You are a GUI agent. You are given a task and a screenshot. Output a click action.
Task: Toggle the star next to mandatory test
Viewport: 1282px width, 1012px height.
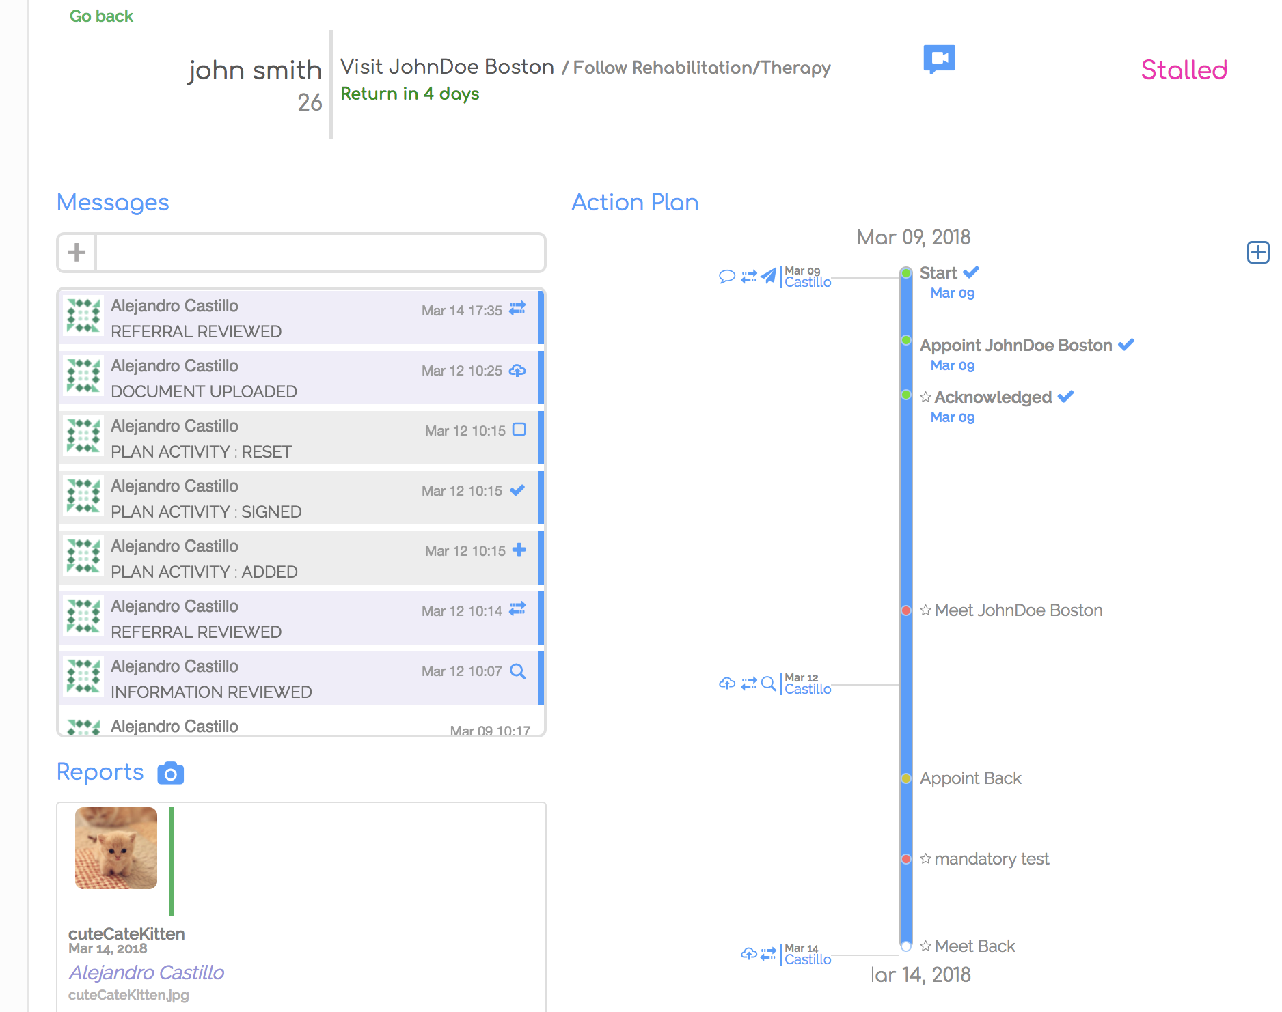926,859
